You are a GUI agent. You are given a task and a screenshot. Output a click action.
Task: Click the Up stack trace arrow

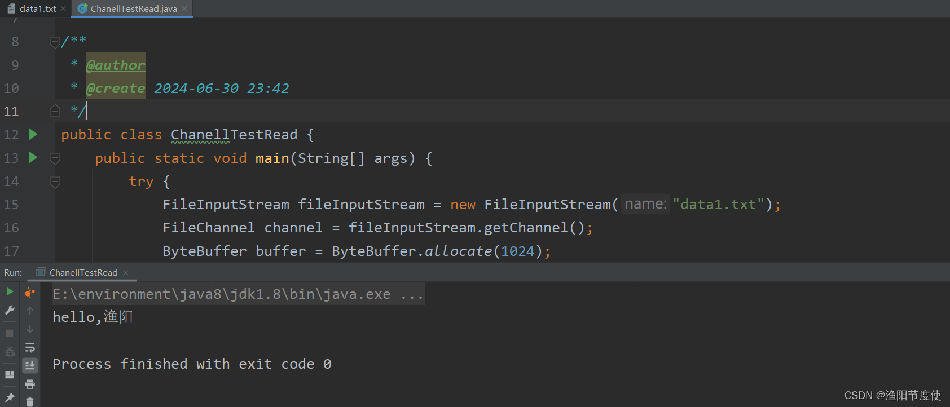[30, 311]
